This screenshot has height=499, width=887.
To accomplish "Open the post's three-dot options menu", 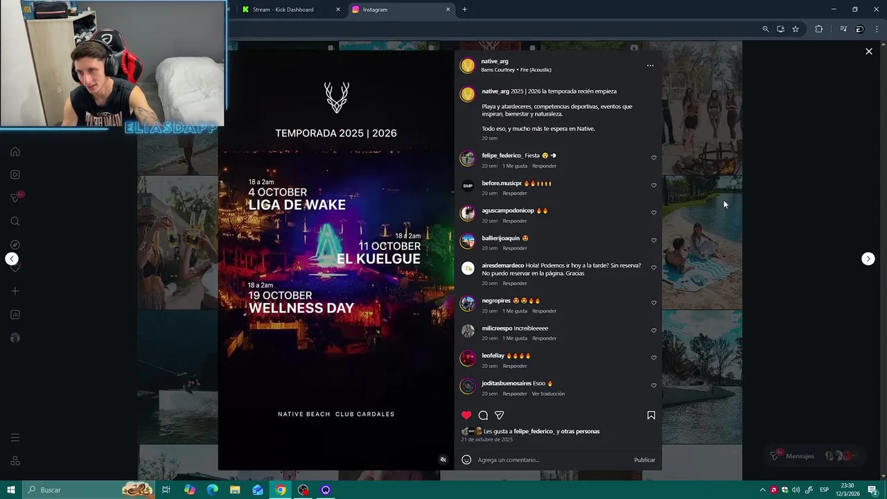I will tap(650, 65).
